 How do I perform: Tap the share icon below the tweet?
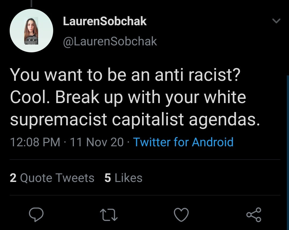(x=254, y=215)
